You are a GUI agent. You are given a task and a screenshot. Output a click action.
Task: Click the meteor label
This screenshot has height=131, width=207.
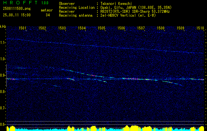click(47, 10)
